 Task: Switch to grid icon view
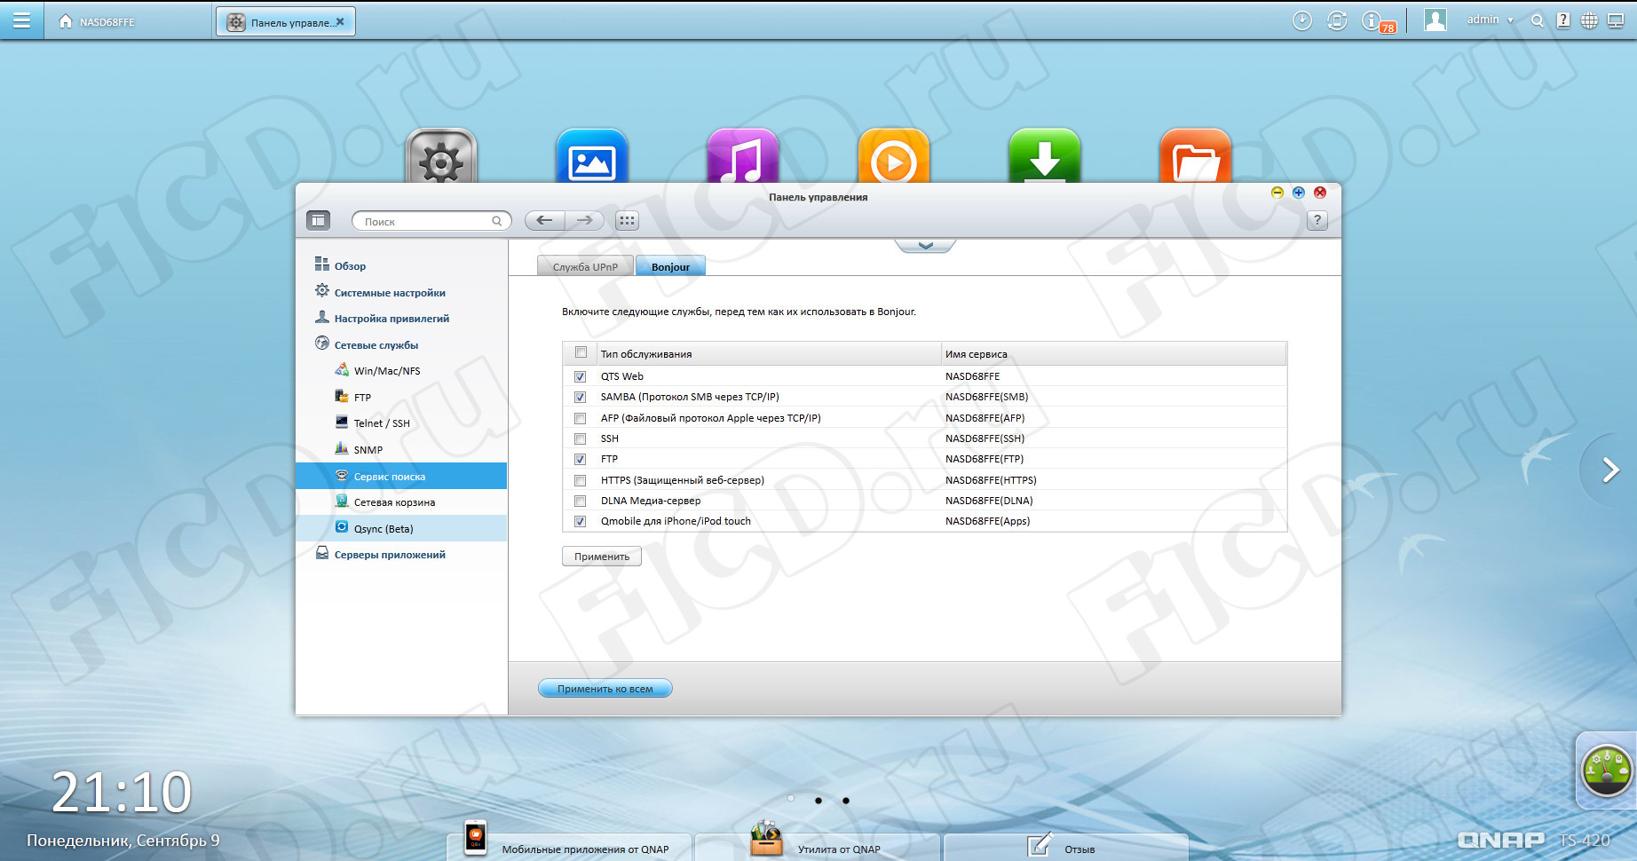coord(627,220)
